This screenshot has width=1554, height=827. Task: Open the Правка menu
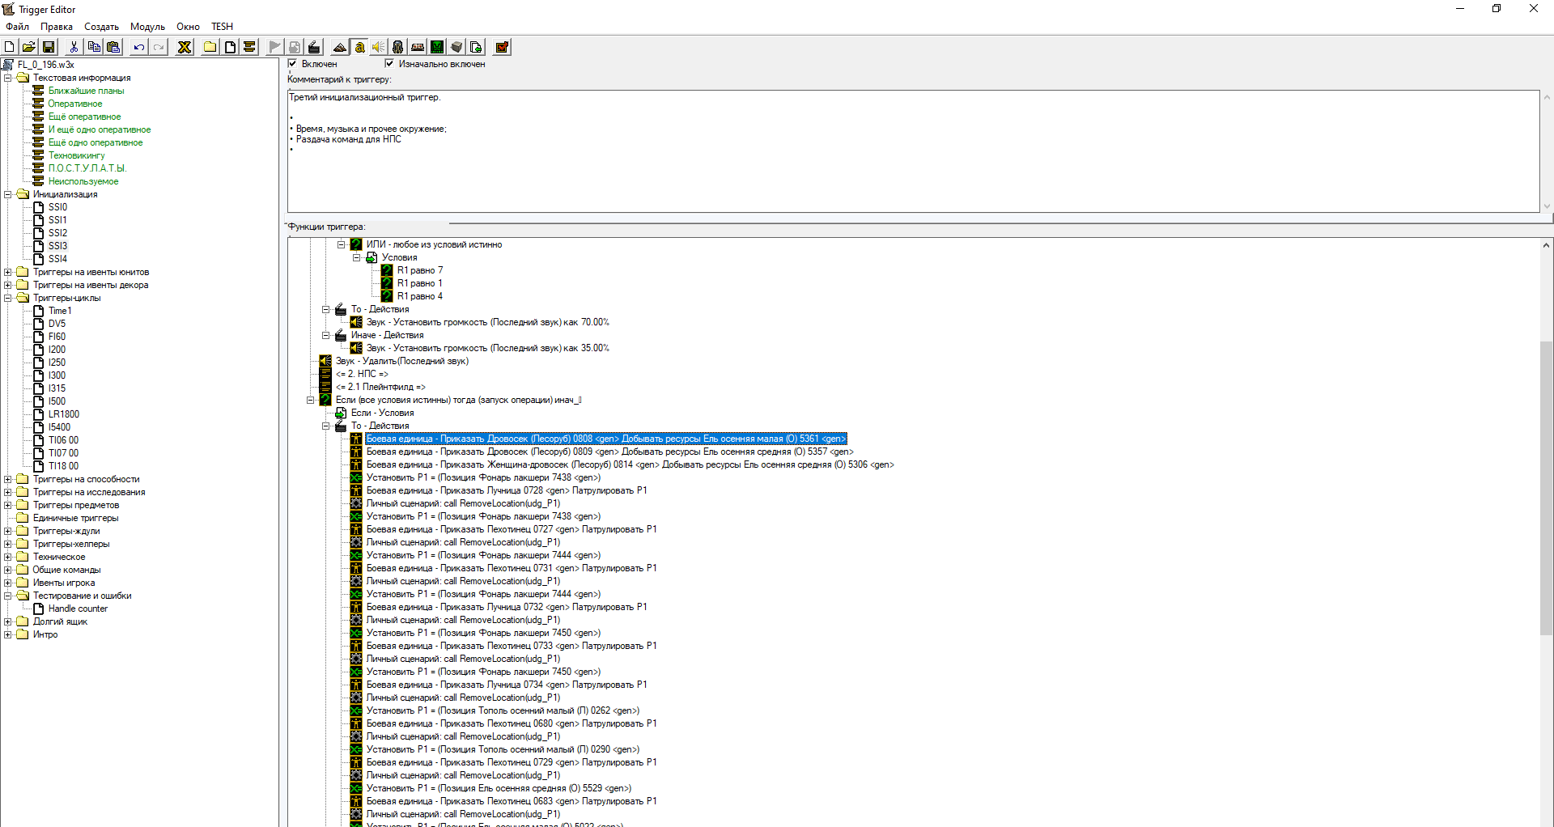pyautogui.click(x=57, y=27)
